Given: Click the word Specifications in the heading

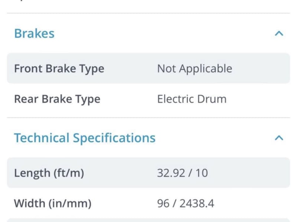Looking at the screenshot, I should click(114, 138).
